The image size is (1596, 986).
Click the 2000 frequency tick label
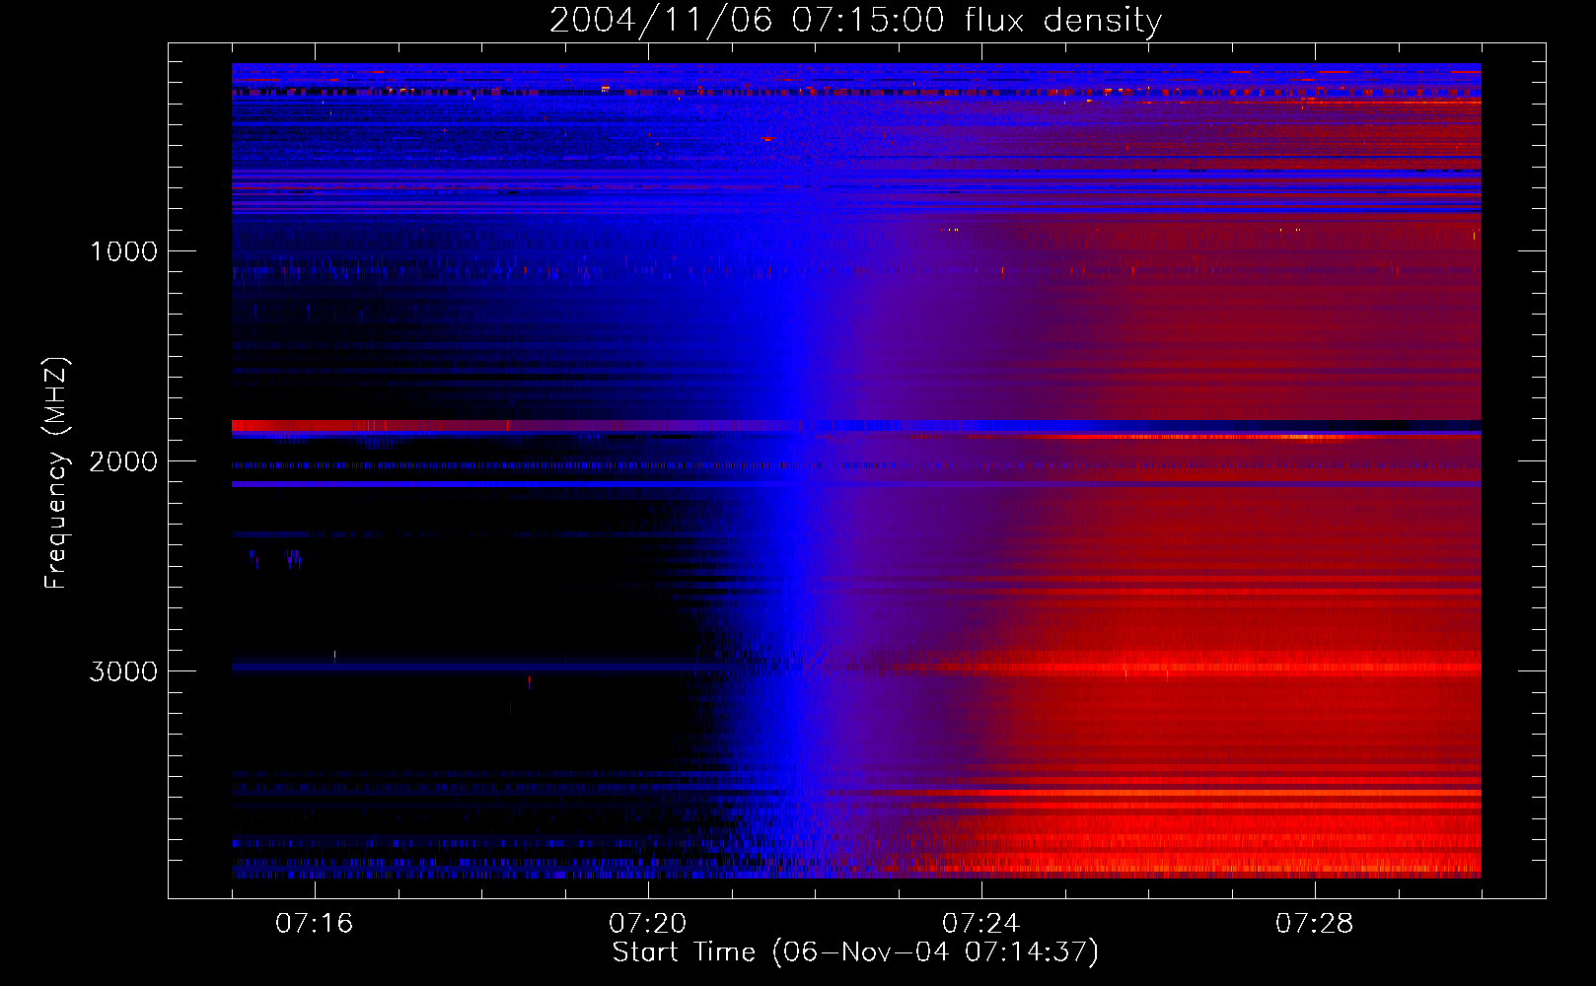123,461
